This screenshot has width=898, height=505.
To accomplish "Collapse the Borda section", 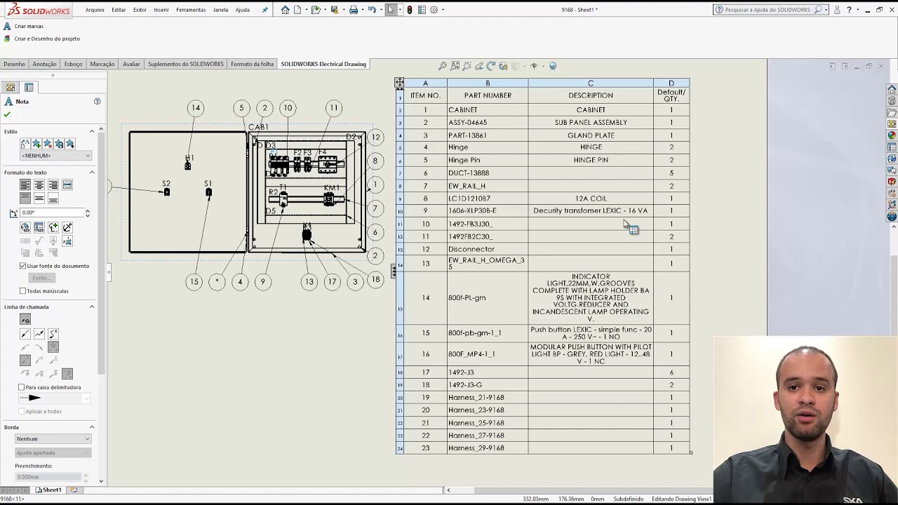I will 92,427.
